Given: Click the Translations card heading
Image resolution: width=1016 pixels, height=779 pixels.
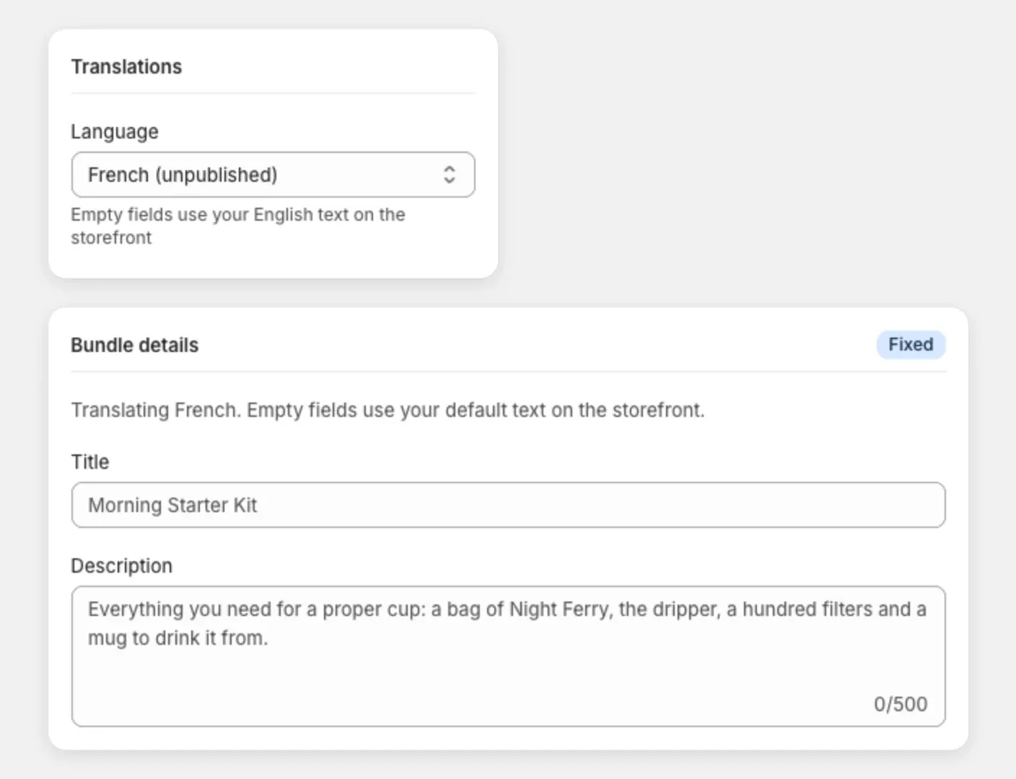Looking at the screenshot, I should [126, 67].
